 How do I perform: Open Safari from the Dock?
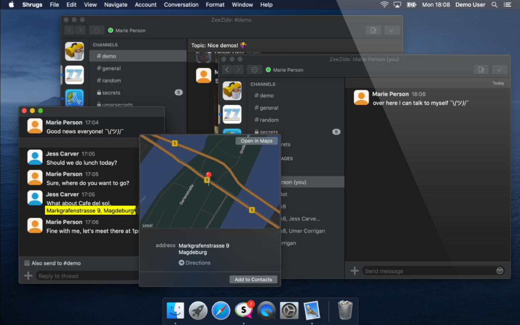coord(221,311)
